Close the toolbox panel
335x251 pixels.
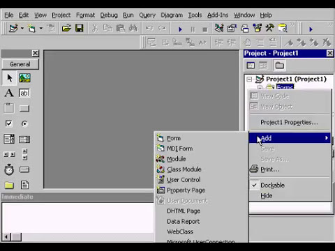35,54
